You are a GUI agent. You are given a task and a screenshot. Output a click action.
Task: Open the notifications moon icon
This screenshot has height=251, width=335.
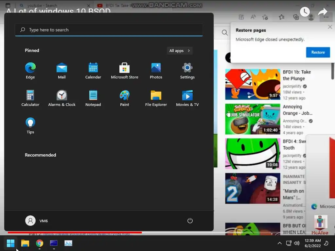point(326,243)
